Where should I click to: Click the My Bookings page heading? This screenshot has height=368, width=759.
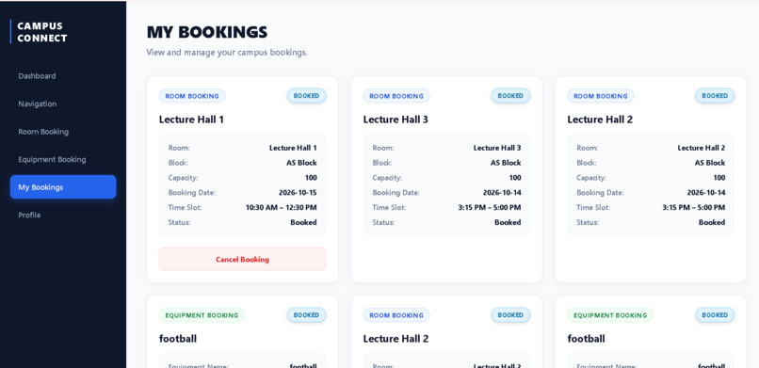(x=207, y=32)
